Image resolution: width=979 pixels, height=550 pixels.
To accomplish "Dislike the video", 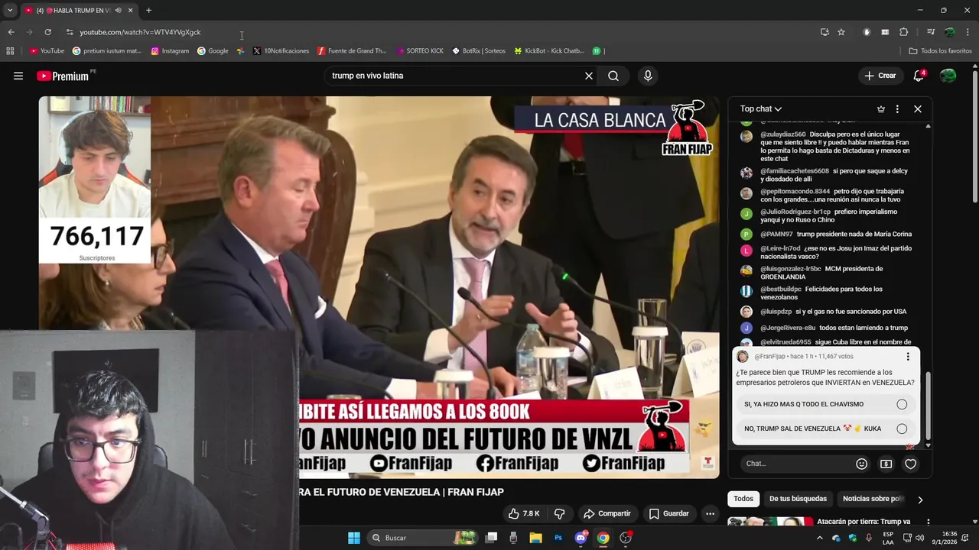I will pyautogui.click(x=560, y=513).
